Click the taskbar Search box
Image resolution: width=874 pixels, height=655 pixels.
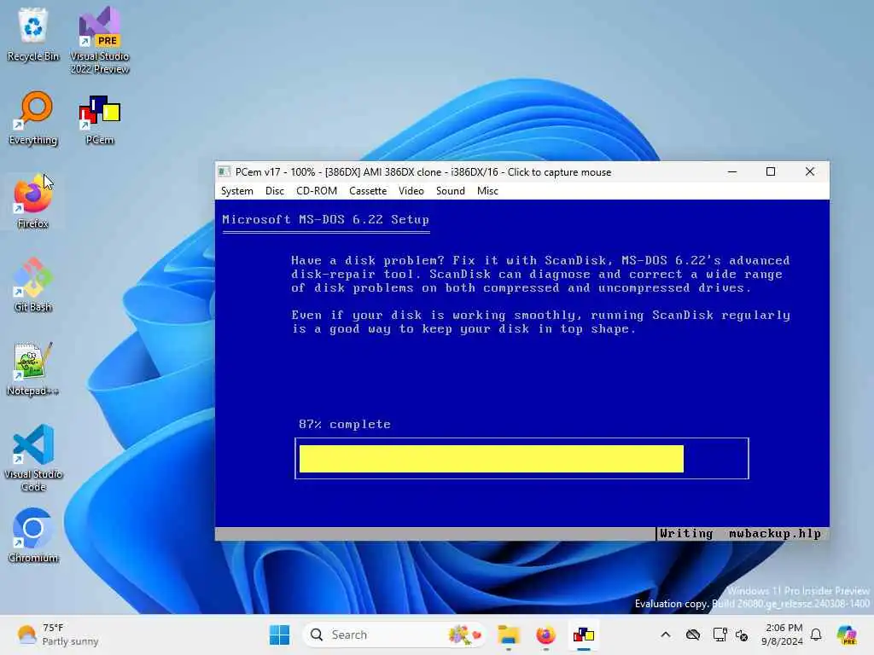pos(394,635)
